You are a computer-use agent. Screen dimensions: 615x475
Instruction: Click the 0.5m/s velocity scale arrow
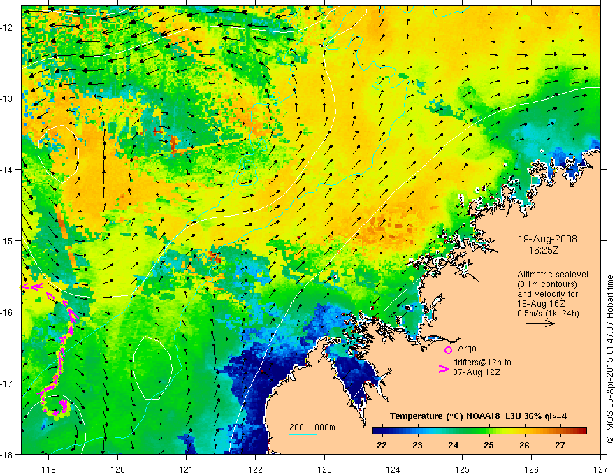pos(540,323)
